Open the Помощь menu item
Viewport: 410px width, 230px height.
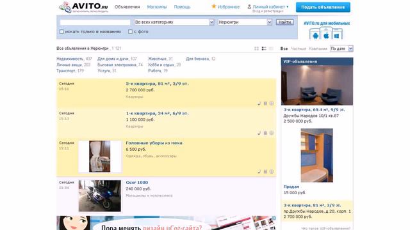point(182,7)
